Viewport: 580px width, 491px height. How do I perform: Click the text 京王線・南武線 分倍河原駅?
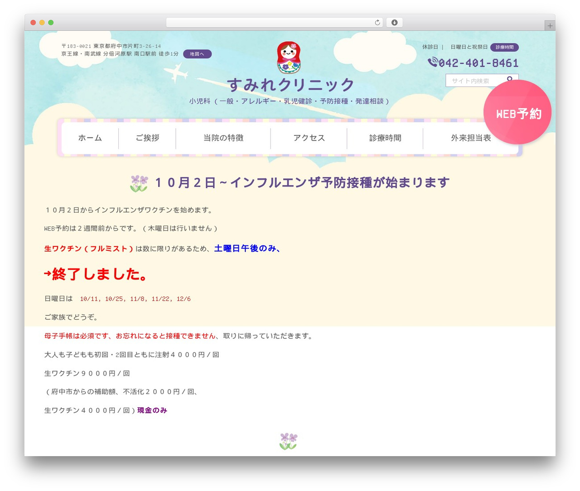point(120,54)
